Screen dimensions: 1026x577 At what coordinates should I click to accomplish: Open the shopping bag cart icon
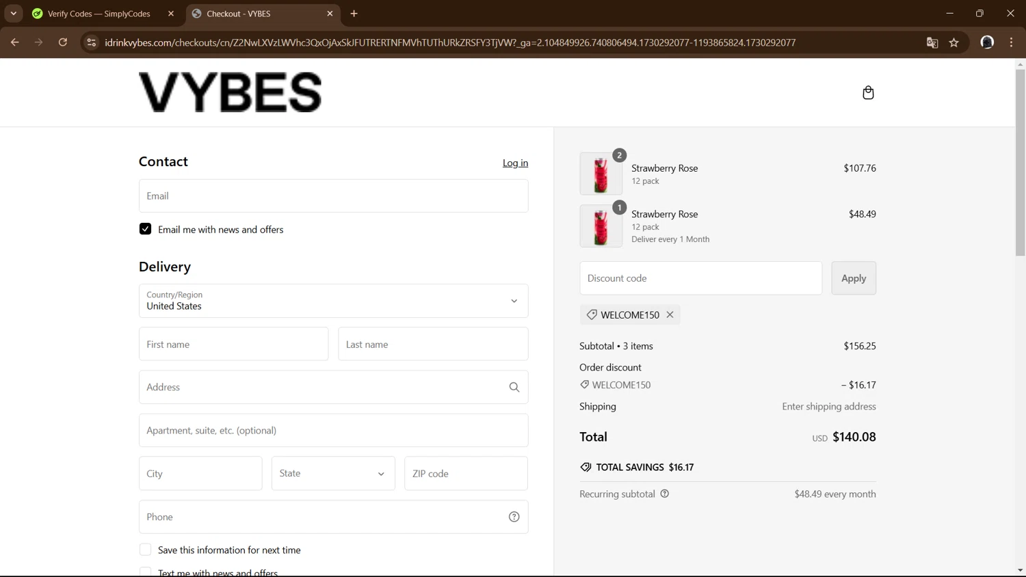(868, 92)
